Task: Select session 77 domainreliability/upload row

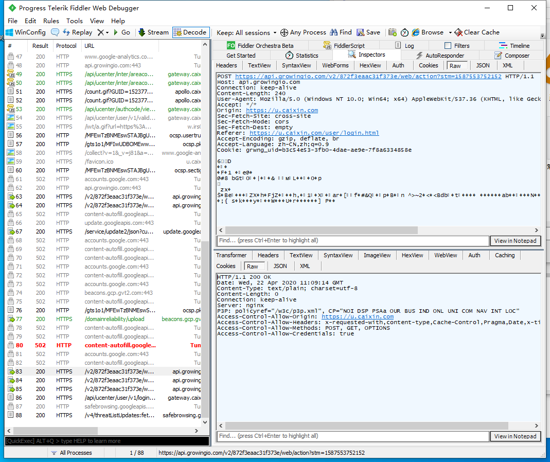Action: click(x=104, y=319)
